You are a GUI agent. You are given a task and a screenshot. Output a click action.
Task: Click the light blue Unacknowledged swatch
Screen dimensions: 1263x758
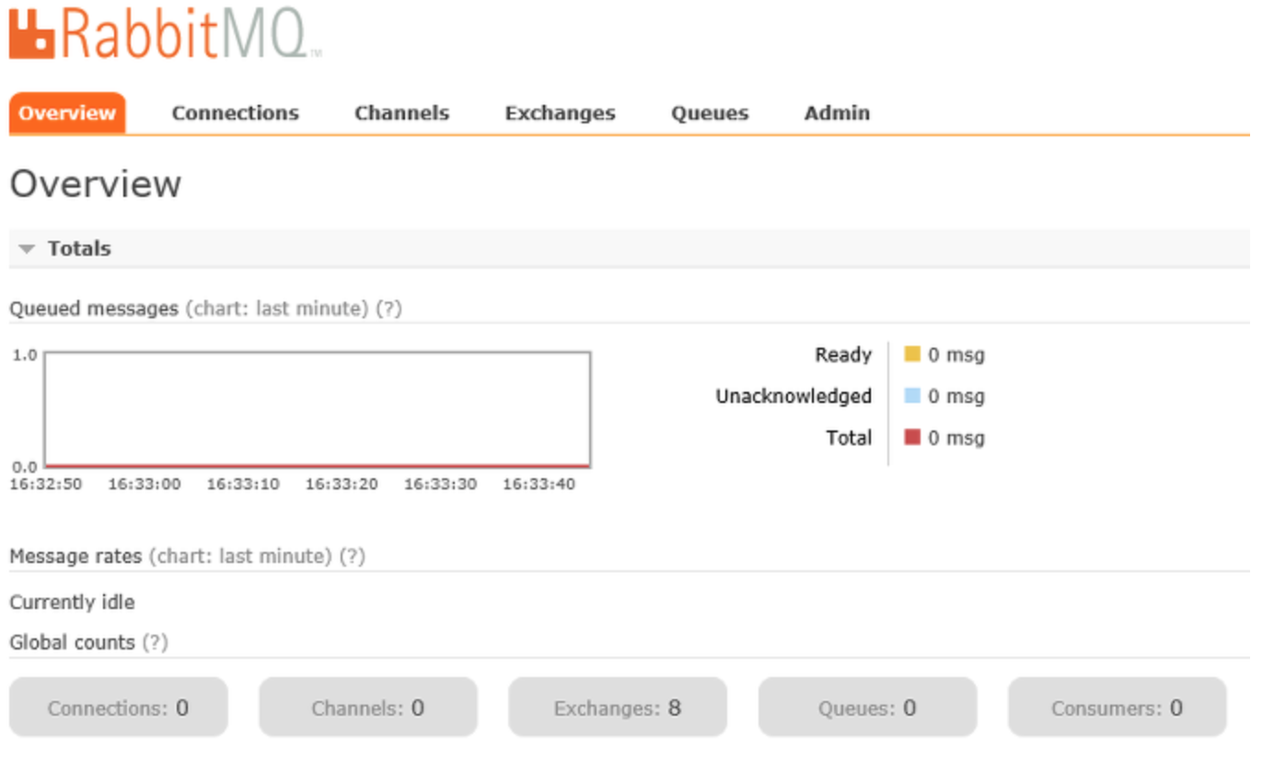click(912, 396)
